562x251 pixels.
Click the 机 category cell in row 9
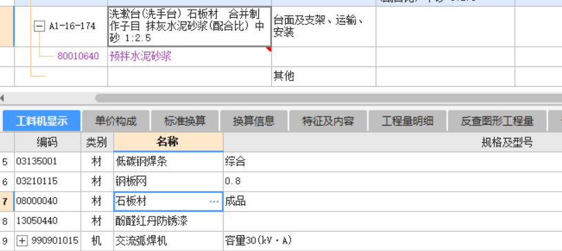[x=97, y=241]
